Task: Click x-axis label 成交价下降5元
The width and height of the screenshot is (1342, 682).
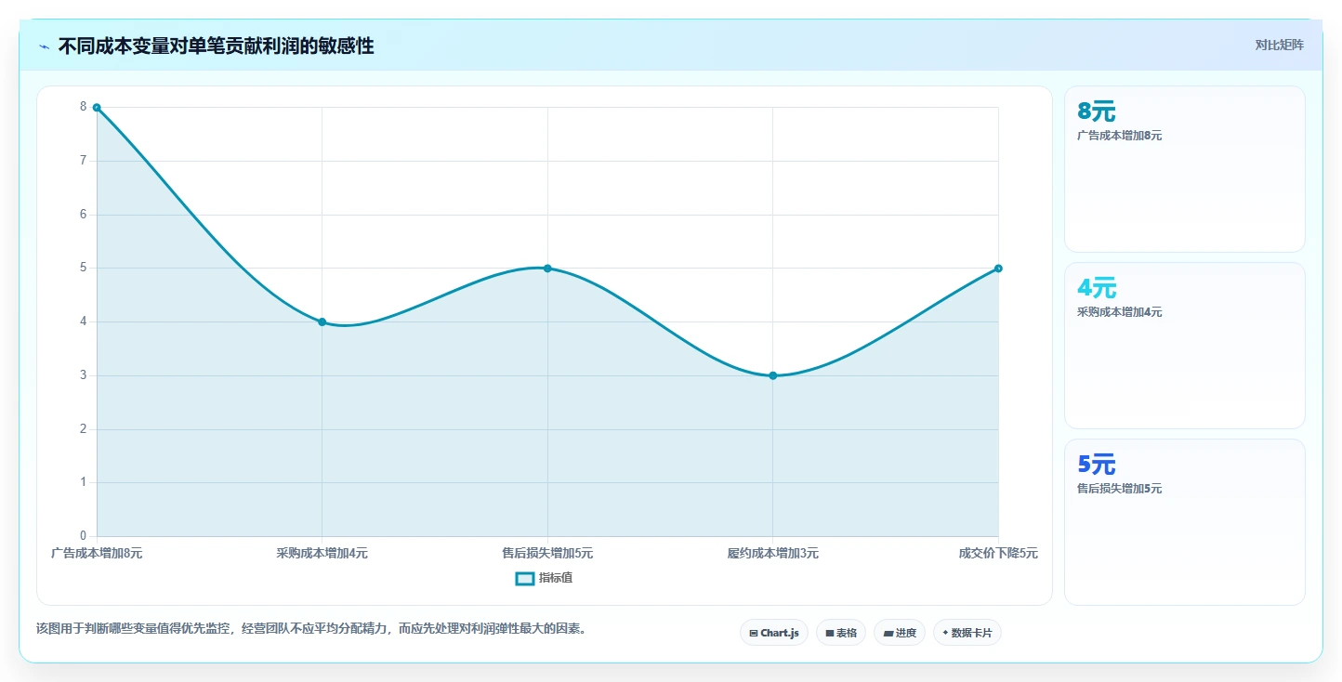Action: pos(998,553)
